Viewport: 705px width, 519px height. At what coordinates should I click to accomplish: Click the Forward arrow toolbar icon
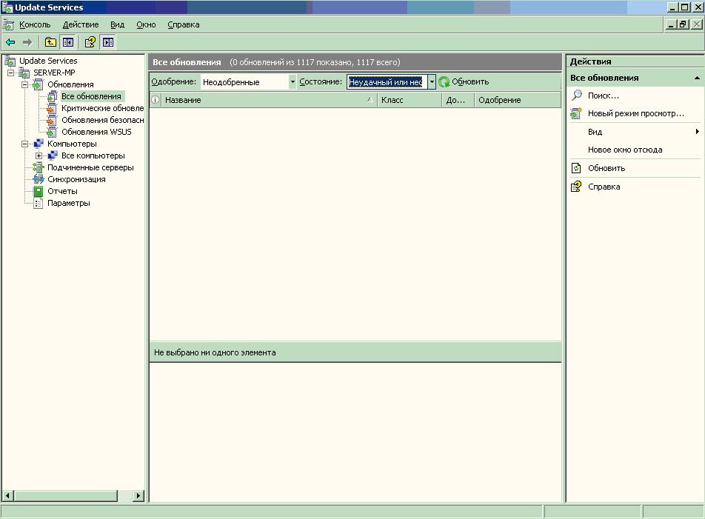click(27, 42)
